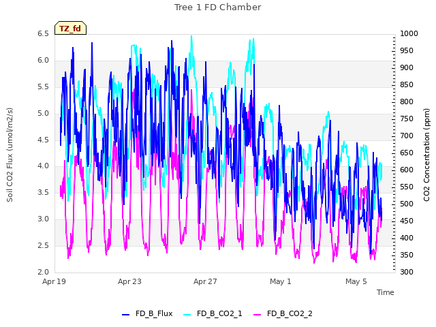Viewport: 436px width, 327px height.
Task: Click the 3.5 left axis value
Action: click(x=43, y=192)
